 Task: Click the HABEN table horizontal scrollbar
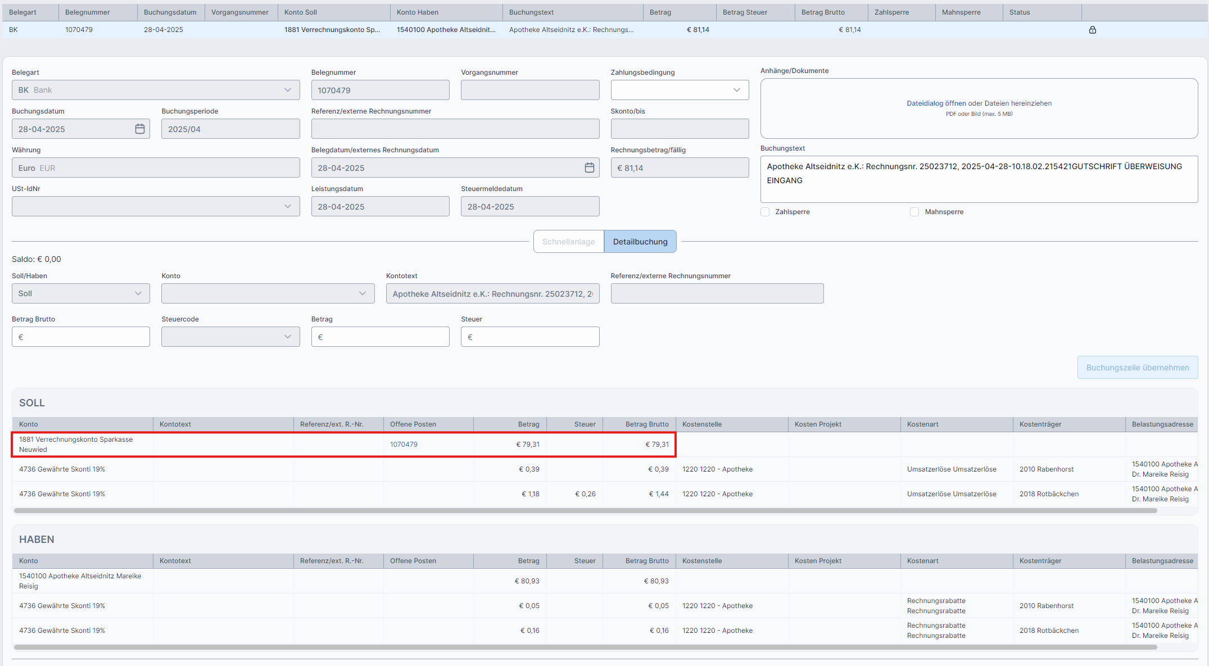(585, 647)
